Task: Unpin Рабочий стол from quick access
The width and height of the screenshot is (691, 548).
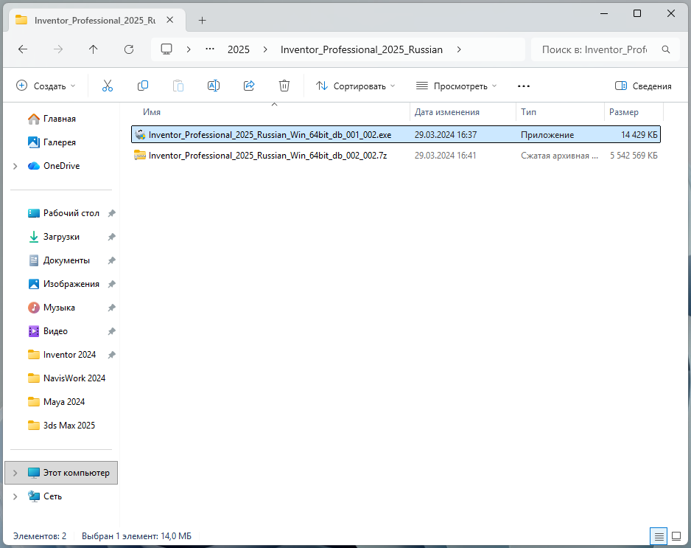Action: click(x=111, y=213)
